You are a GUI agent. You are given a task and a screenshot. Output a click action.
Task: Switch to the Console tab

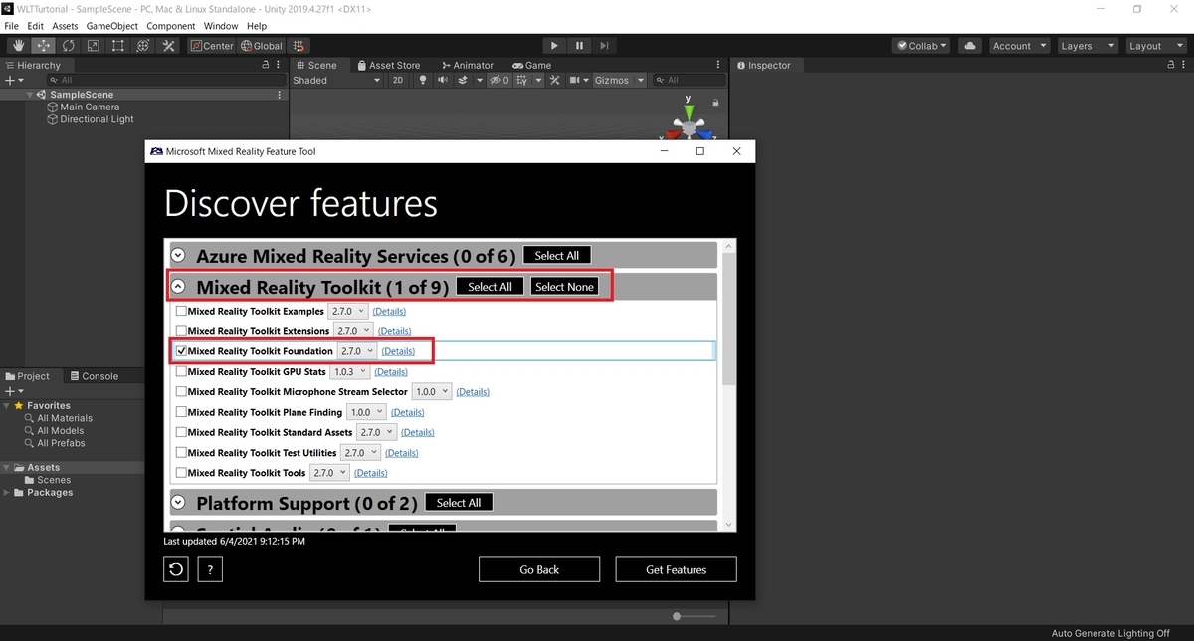[94, 376]
